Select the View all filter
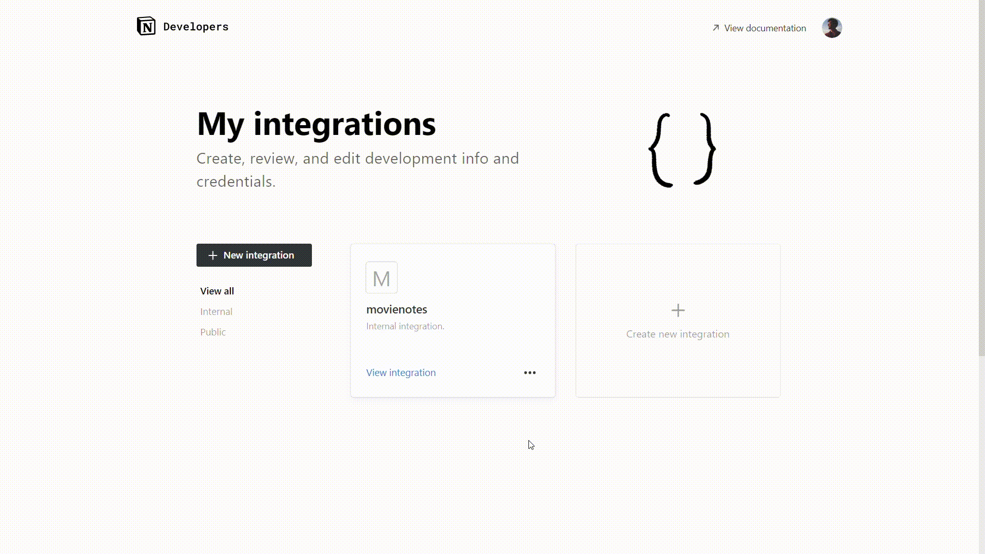Image resolution: width=985 pixels, height=554 pixels. [x=217, y=291]
